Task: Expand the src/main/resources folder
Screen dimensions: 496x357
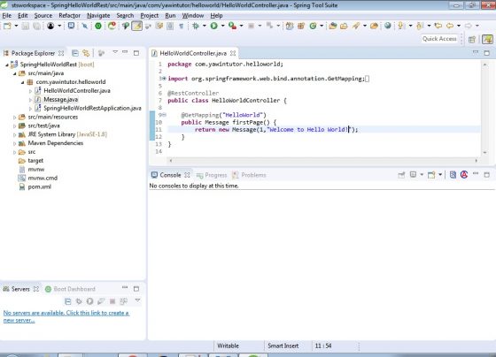Action: click(x=14, y=118)
